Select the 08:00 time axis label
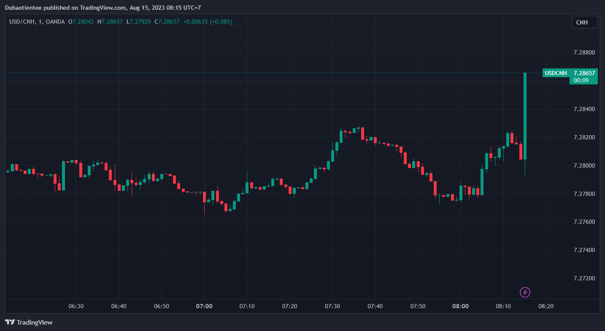This screenshot has height=331, width=605. [x=460, y=306]
